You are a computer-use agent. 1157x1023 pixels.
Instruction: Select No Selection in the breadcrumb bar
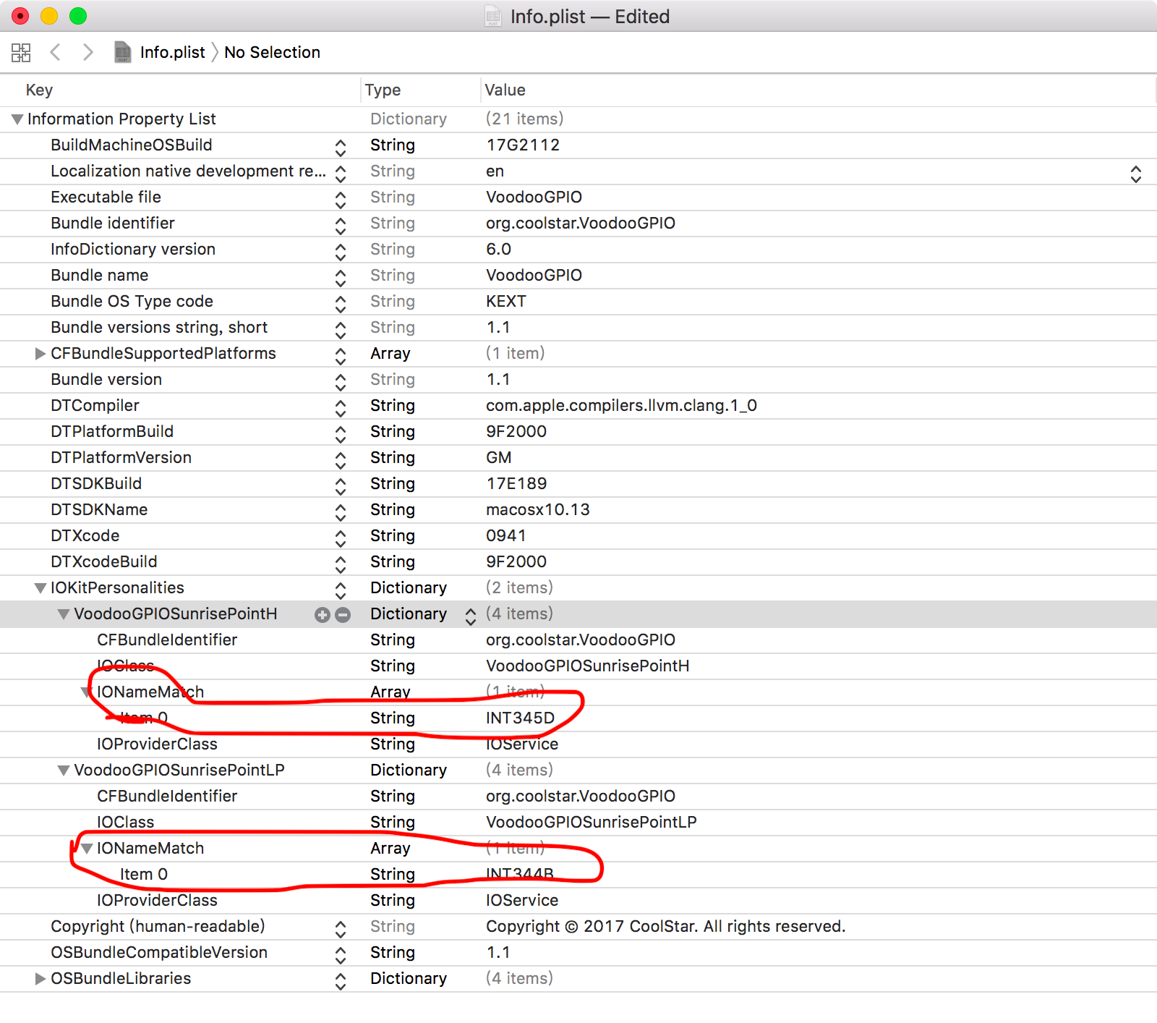click(x=272, y=52)
